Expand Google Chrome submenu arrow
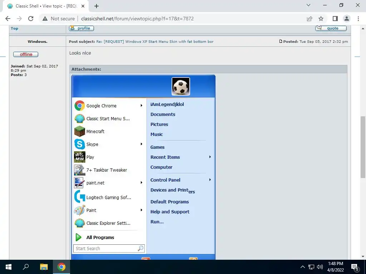This screenshot has height=274, width=366. pyautogui.click(x=141, y=106)
